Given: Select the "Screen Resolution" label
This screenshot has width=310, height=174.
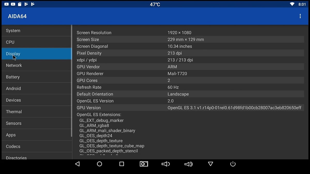Looking at the screenshot, I should click(94, 33).
